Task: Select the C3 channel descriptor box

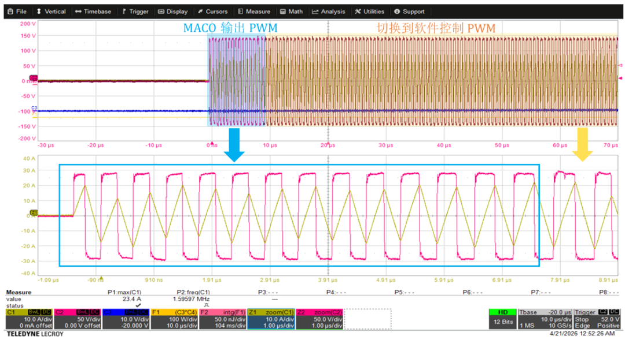Action: [x=126, y=319]
